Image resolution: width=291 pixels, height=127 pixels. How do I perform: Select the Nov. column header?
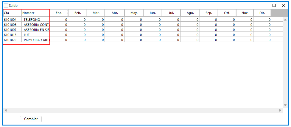245,13
